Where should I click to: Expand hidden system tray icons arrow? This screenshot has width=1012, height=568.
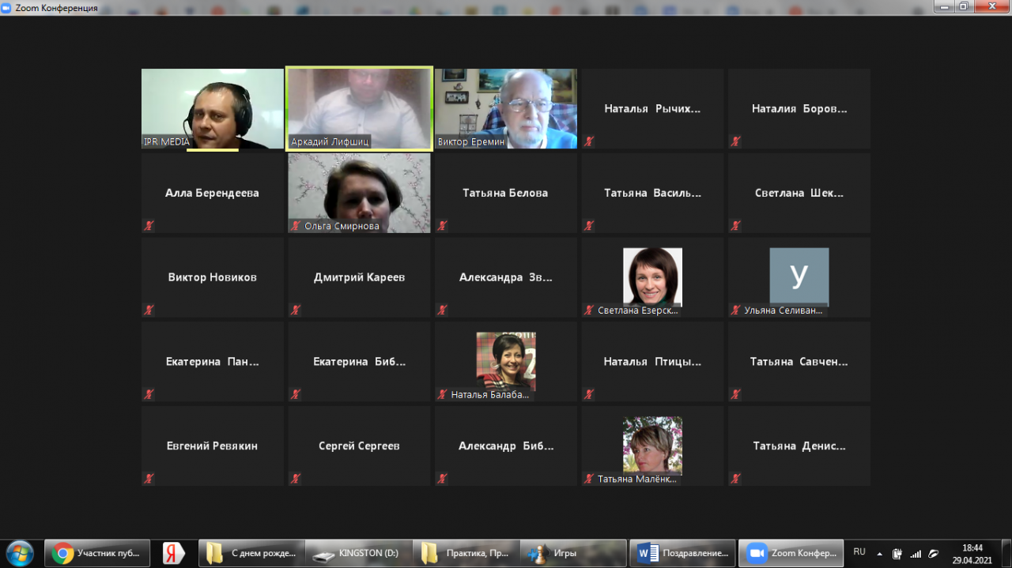[x=879, y=553]
